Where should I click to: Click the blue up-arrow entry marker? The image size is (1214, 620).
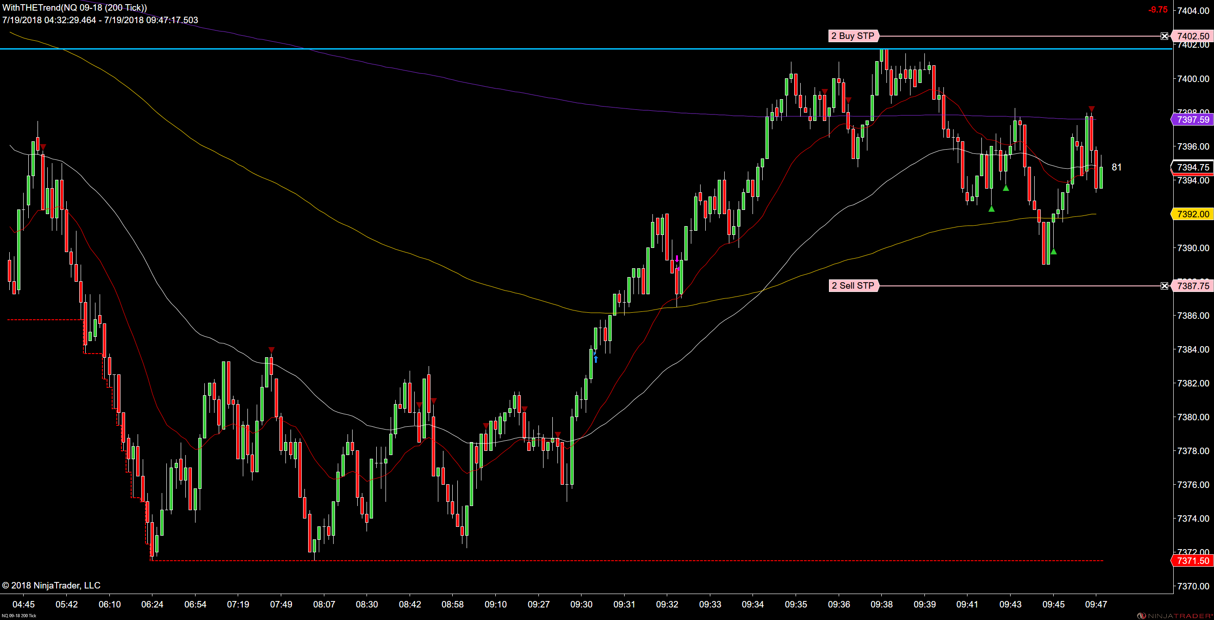pyautogui.click(x=596, y=359)
